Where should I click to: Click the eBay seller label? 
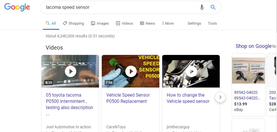(x=238, y=110)
